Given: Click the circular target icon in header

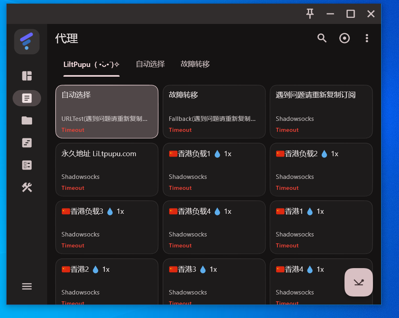Looking at the screenshot, I should pyautogui.click(x=344, y=38).
